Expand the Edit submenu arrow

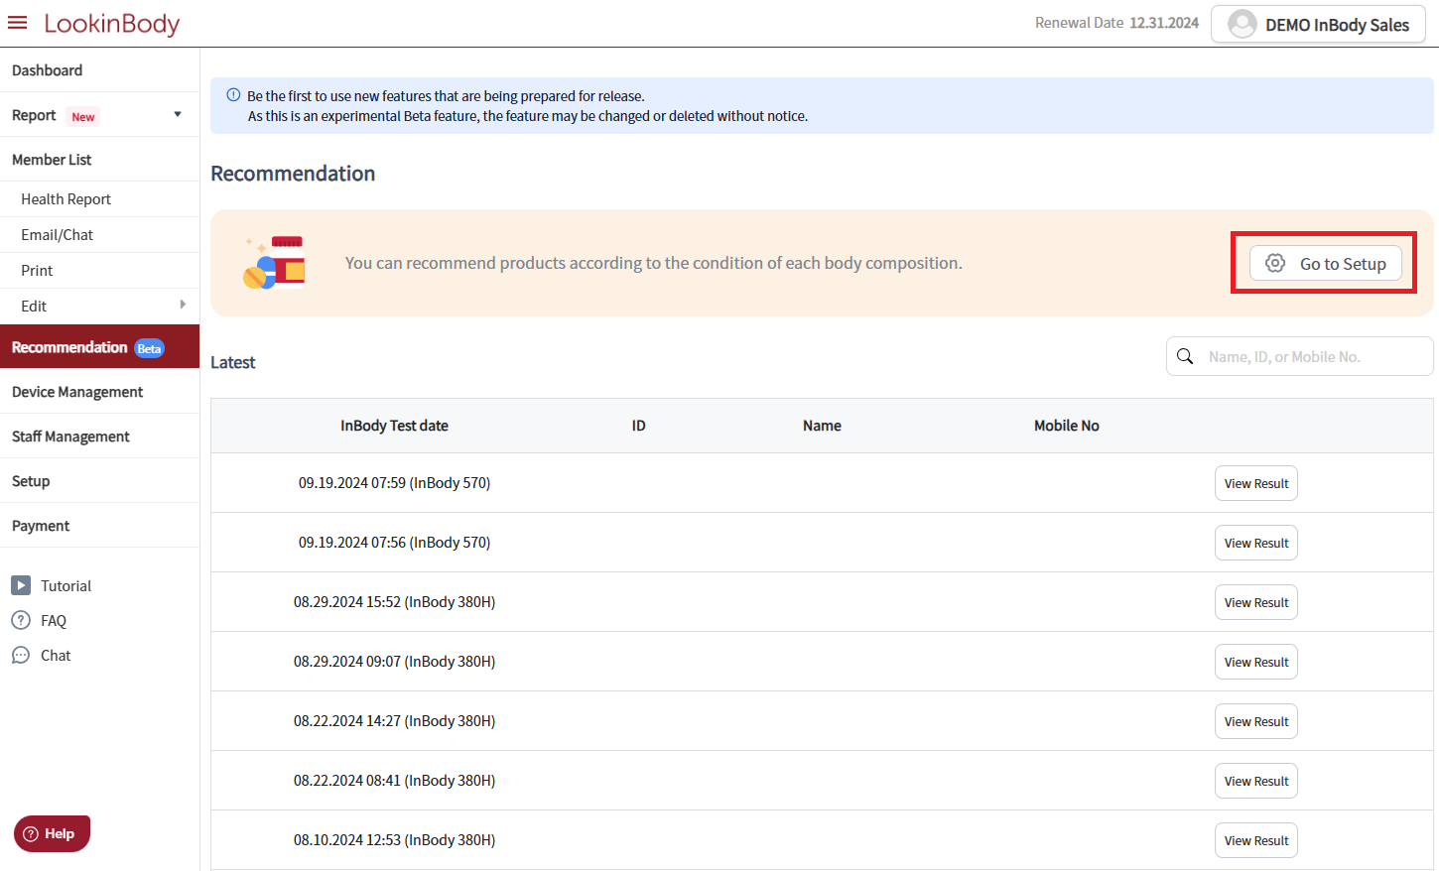183,305
